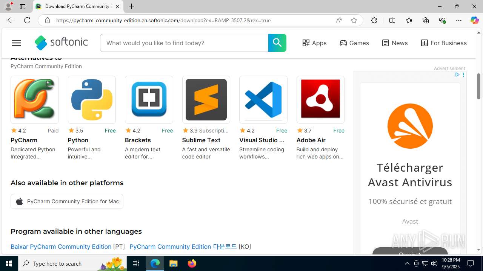The width and height of the screenshot is (483, 271).
Task: Open the Copilot sidebar icon
Action: point(474,20)
